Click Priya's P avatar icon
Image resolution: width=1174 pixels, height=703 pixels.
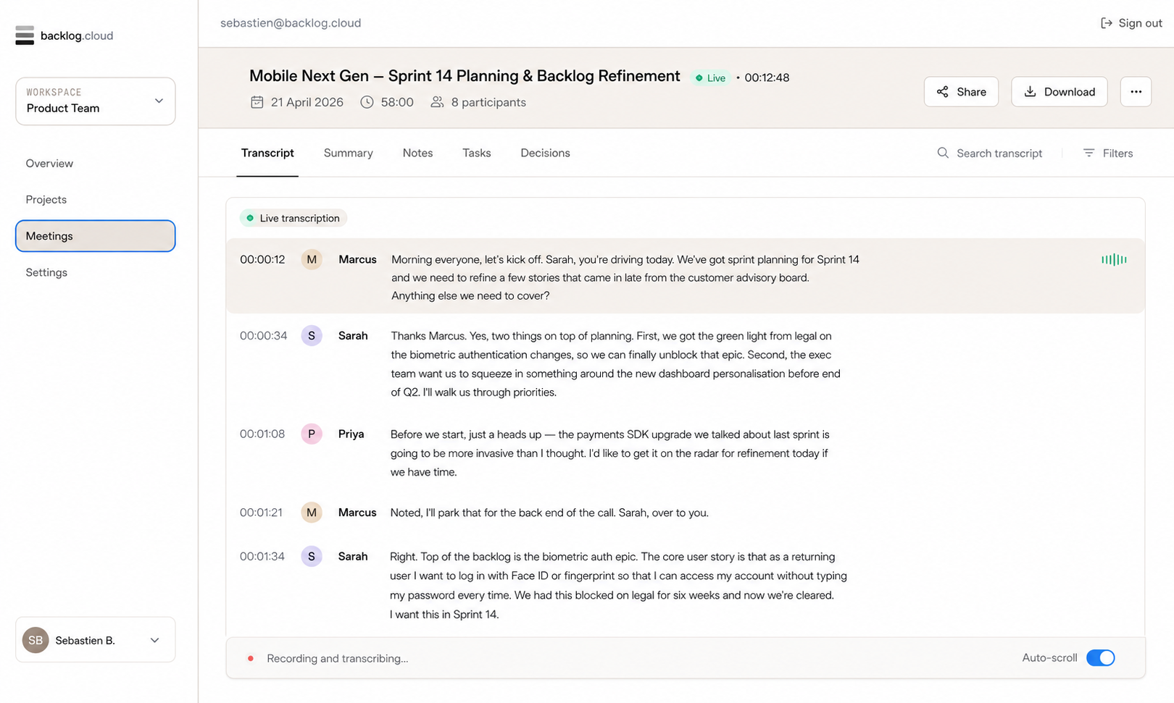click(312, 434)
